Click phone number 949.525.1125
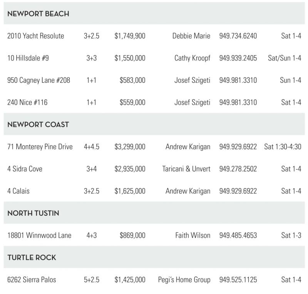This screenshot has height=294, width=308. click(x=238, y=280)
